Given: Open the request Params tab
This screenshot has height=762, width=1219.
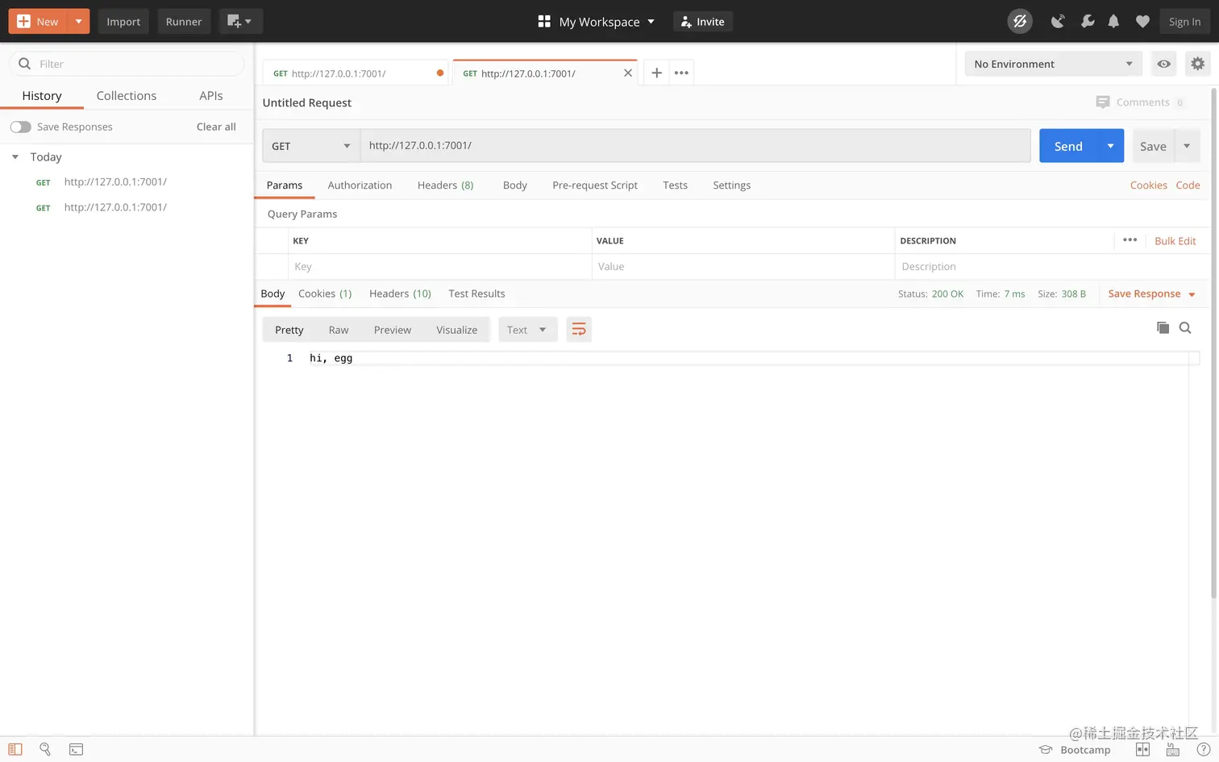Looking at the screenshot, I should [x=285, y=185].
